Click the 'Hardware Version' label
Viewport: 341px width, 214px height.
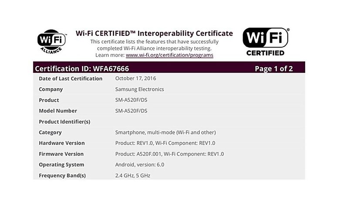pos(62,143)
